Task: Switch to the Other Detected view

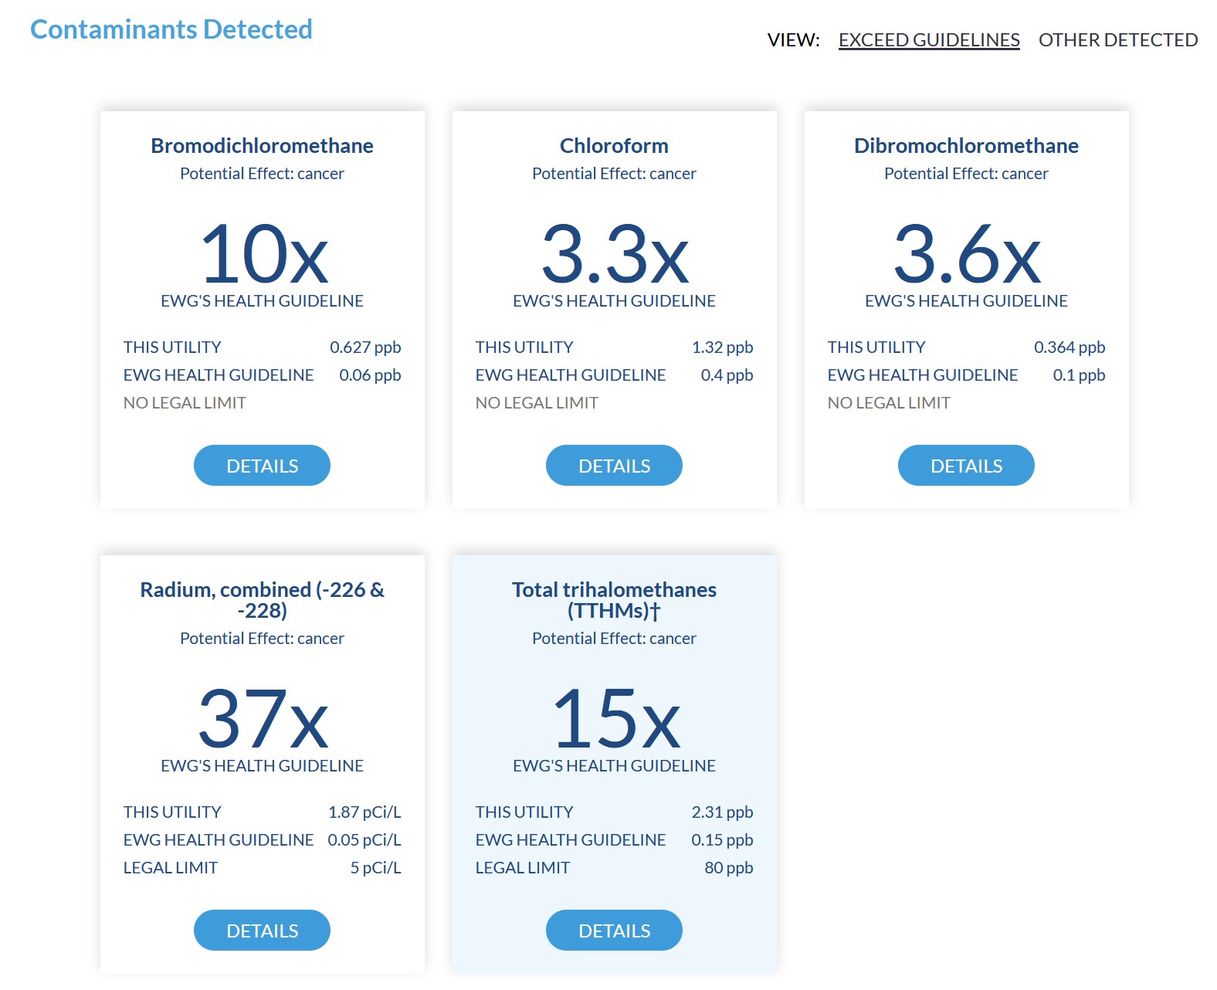Action: pyautogui.click(x=1117, y=40)
